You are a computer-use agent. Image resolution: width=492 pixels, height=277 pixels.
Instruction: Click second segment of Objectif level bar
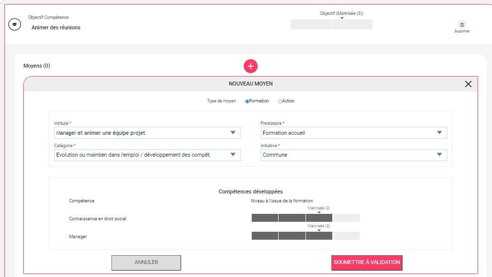pyautogui.click(x=352, y=24)
